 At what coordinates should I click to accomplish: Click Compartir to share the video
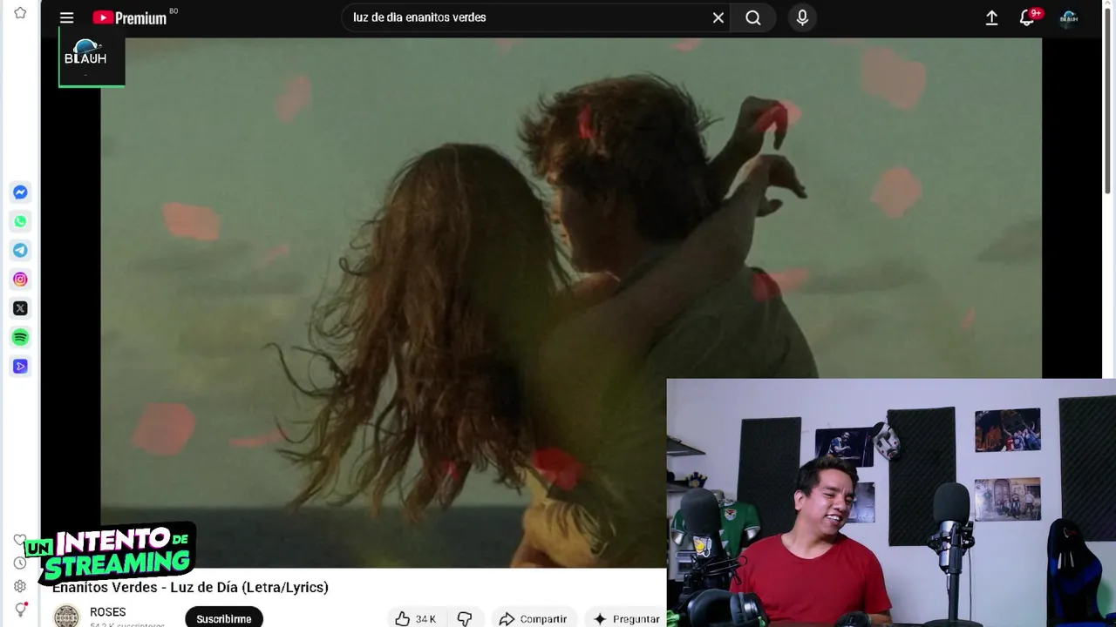tap(533, 618)
